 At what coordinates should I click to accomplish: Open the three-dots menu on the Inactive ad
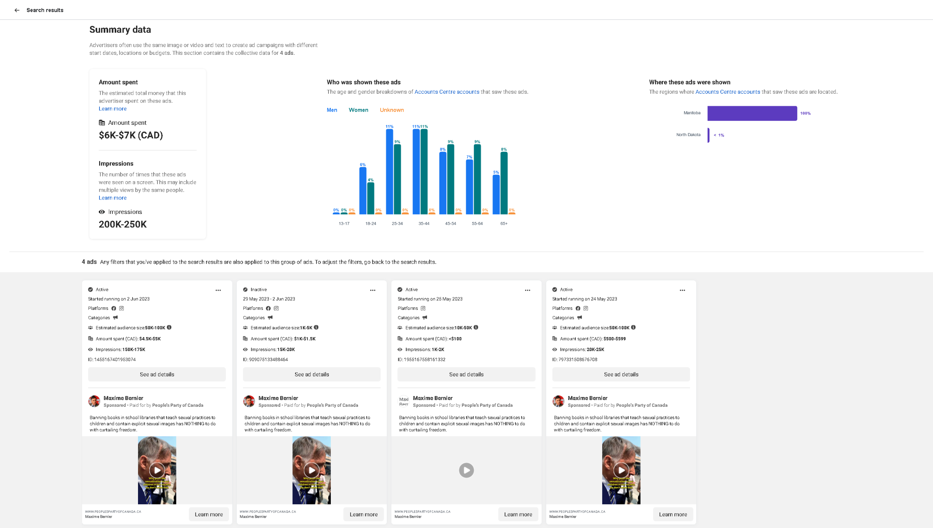click(x=373, y=290)
